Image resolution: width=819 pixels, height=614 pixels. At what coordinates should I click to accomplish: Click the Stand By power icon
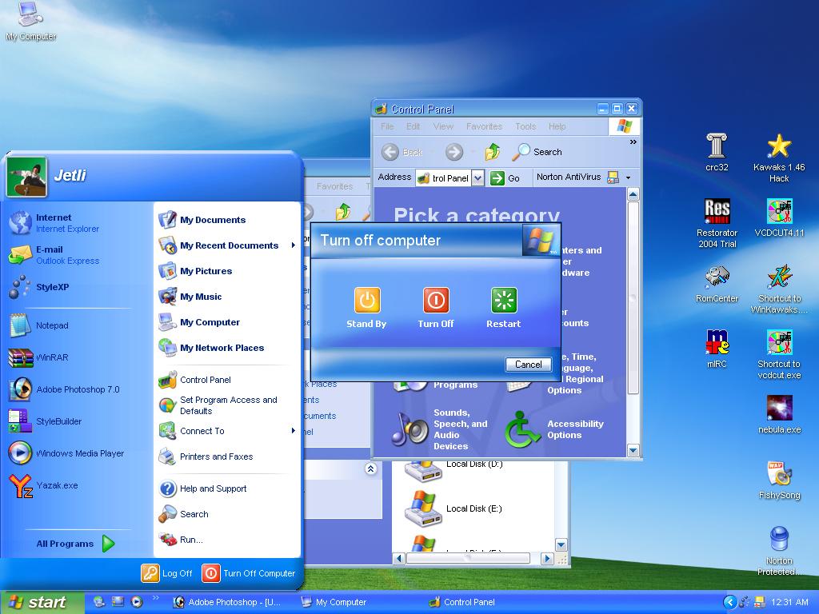pos(367,301)
